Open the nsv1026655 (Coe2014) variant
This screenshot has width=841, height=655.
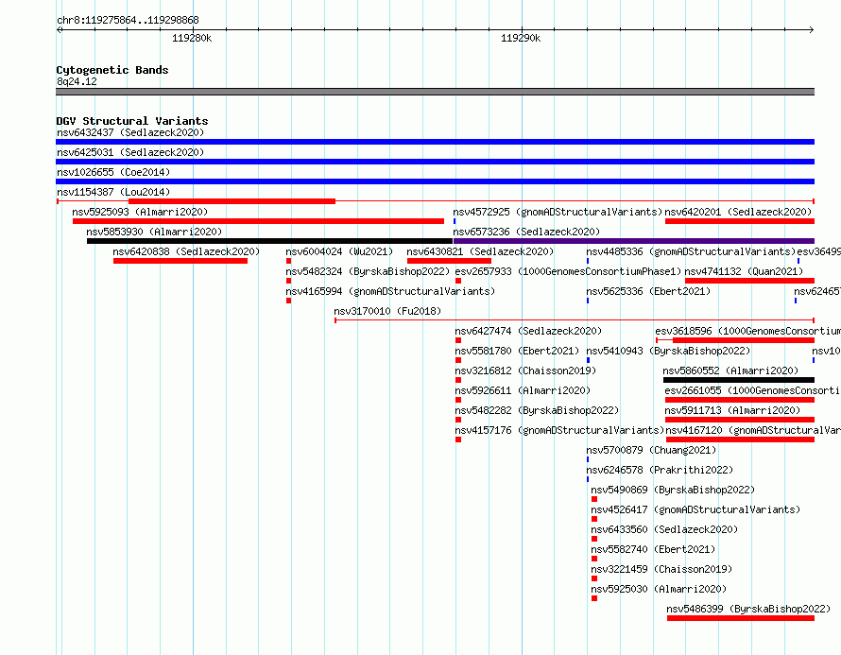(x=113, y=172)
